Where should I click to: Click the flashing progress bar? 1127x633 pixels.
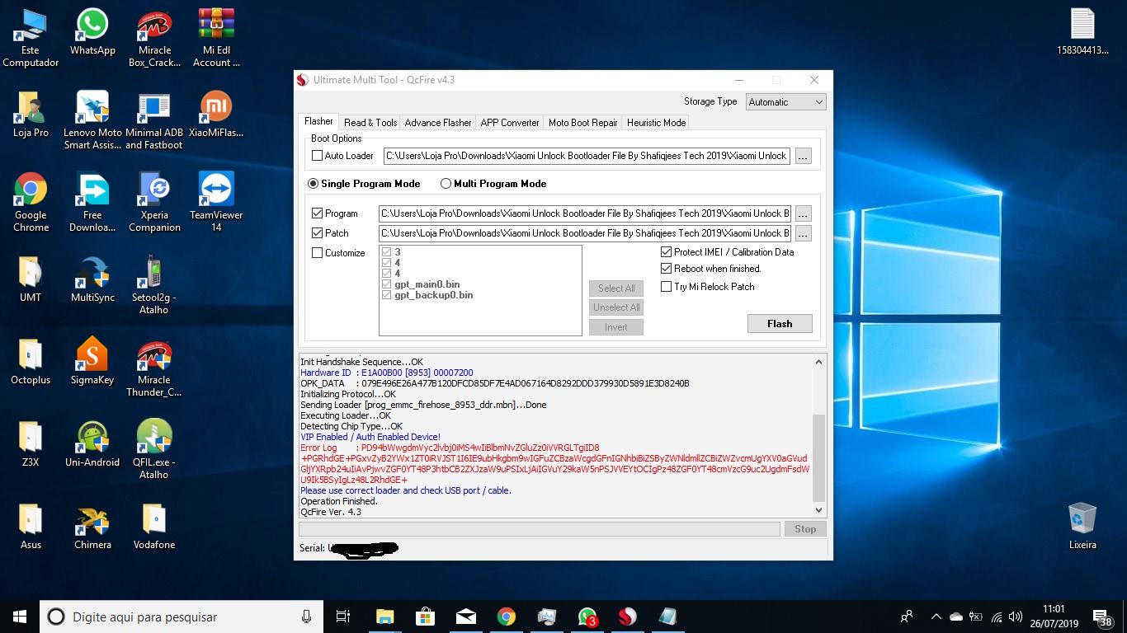tap(540, 529)
